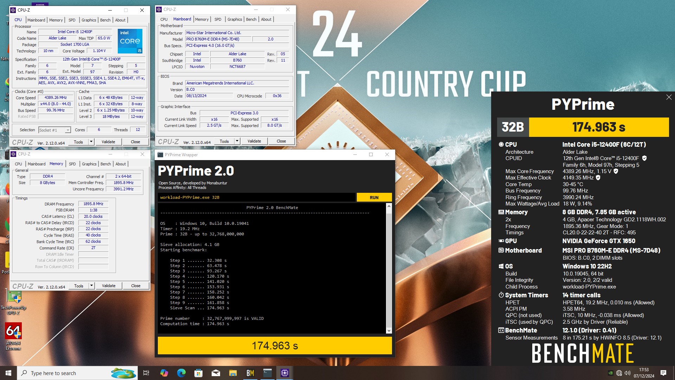Run the PYPrime benchmark

click(374, 197)
